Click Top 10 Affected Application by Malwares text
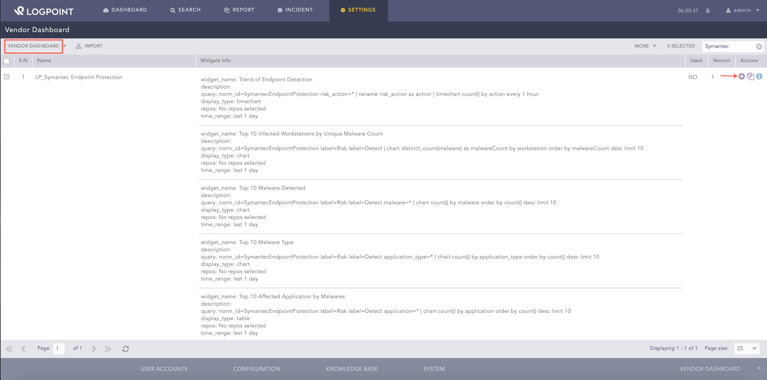Screen dimensions: 767x380 click(292, 297)
